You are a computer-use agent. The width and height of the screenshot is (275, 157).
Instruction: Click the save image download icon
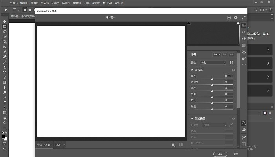coord(229,18)
